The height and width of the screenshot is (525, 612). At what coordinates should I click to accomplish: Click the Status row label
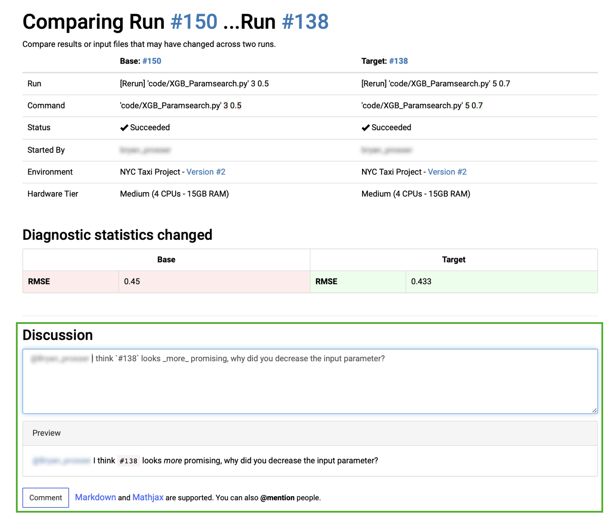tap(39, 128)
